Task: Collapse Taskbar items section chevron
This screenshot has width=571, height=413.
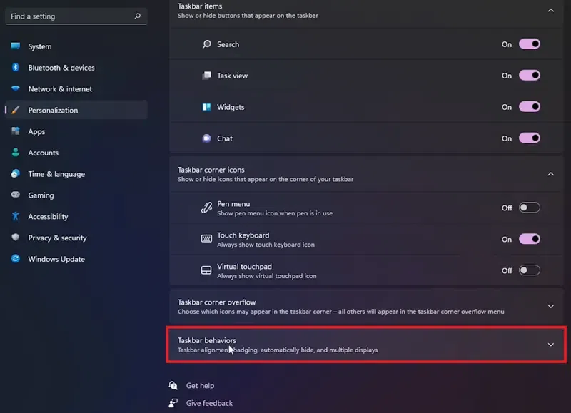Action: coord(550,11)
